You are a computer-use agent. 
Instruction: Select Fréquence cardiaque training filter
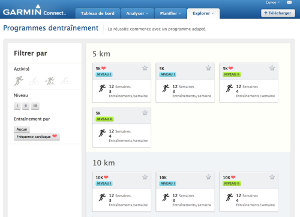[x=37, y=137]
